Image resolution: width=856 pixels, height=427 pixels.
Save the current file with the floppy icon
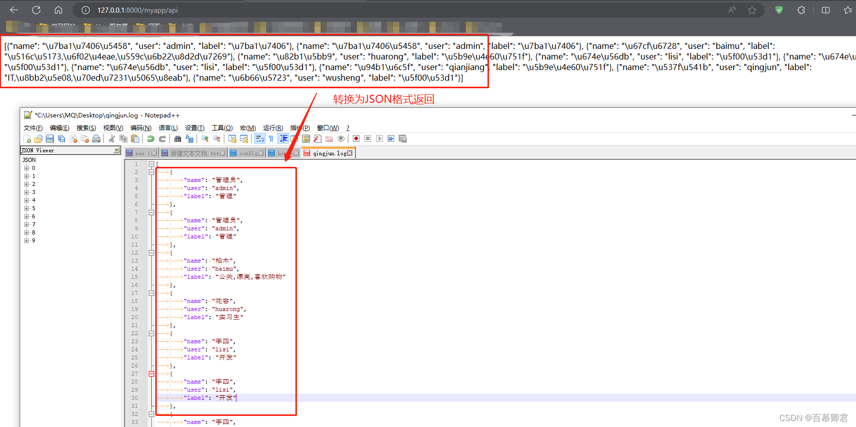coord(50,139)
